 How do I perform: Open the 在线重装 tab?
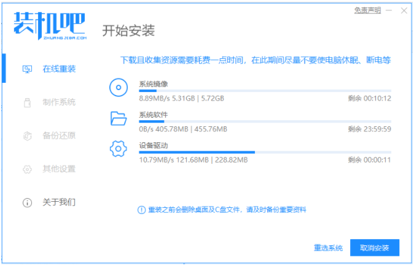tap(59, 69)
